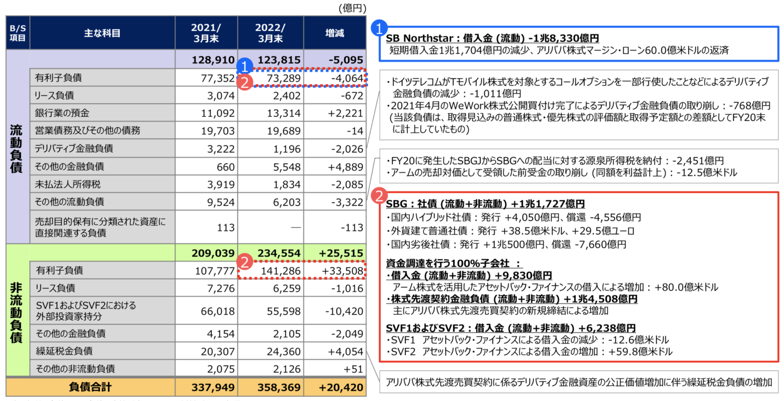Select the vertical "流動負債" section label
Image resolution: width=784 pixels, height=401 pixels.
(x=17, y=148)
